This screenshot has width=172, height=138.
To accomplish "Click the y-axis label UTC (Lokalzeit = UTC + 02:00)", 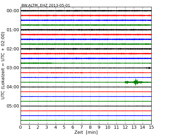I will 3,66.
